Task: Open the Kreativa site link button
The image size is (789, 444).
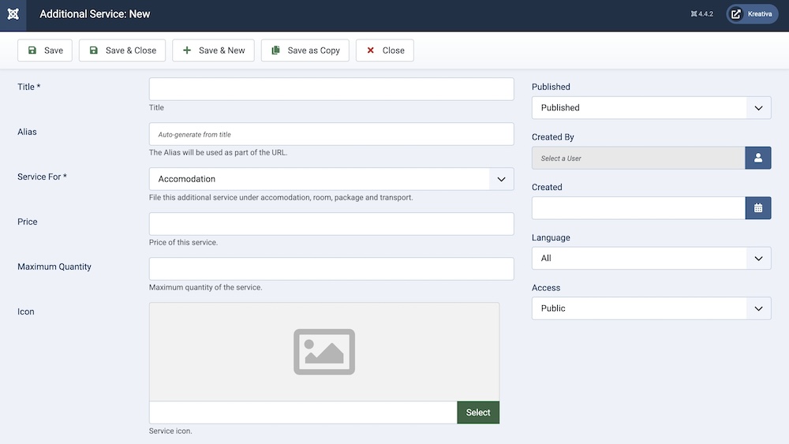Action: click(752, 14)
